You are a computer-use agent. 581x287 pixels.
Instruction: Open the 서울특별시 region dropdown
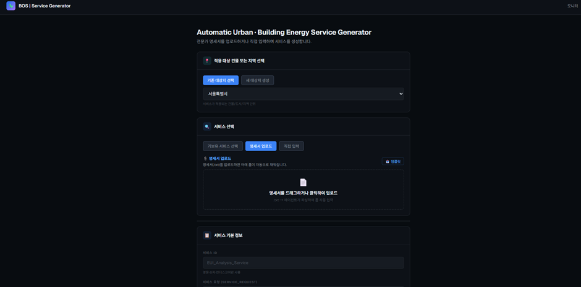click(303, 94)
